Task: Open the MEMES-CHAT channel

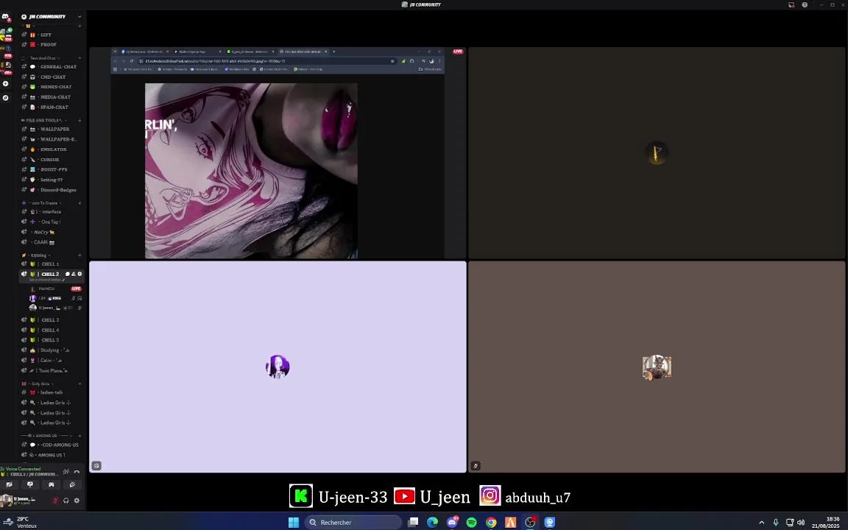Action: tap(52, 87)
